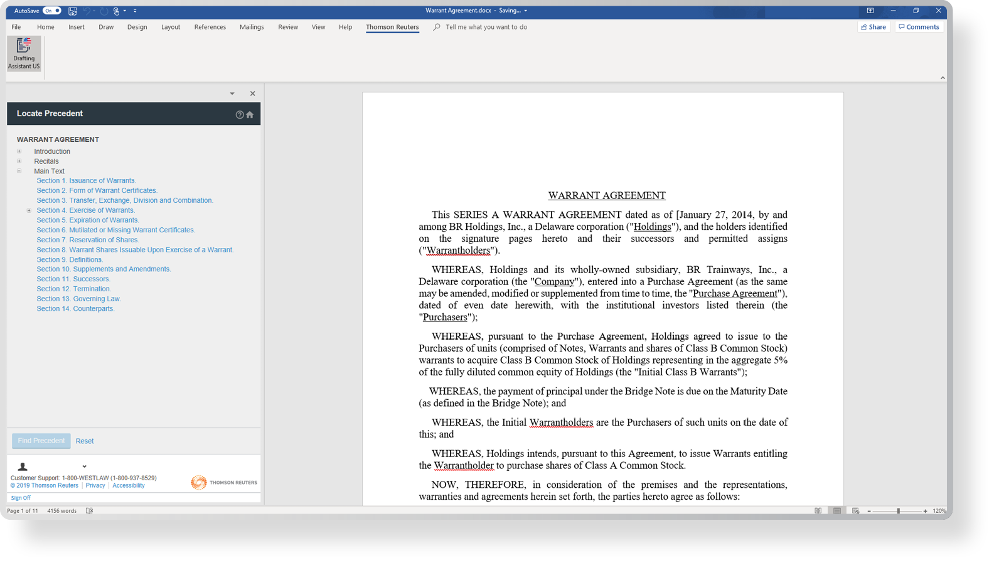Click the Touch/Mouse Mode icon in quick access toolbar
Viewport: 1004px width, 565px height.
(117, 11)
